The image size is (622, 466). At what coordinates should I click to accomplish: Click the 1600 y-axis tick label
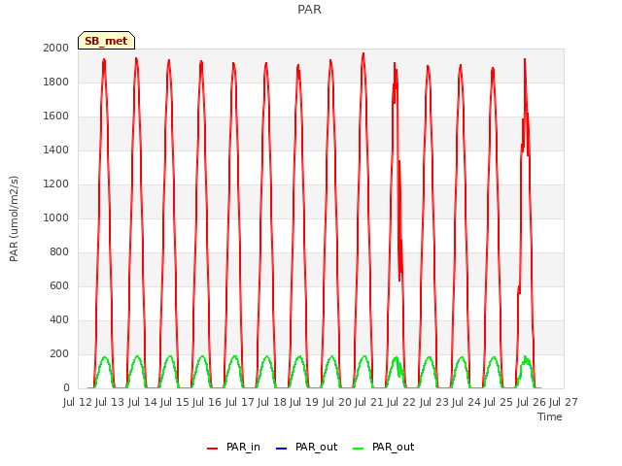click(56, 116)
